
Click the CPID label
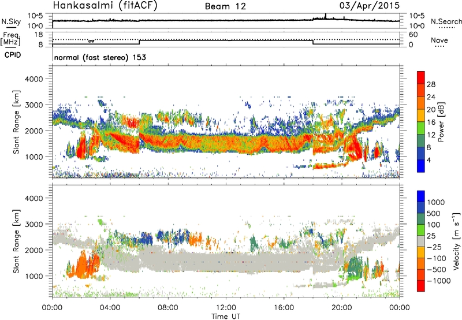click(13, 55)
